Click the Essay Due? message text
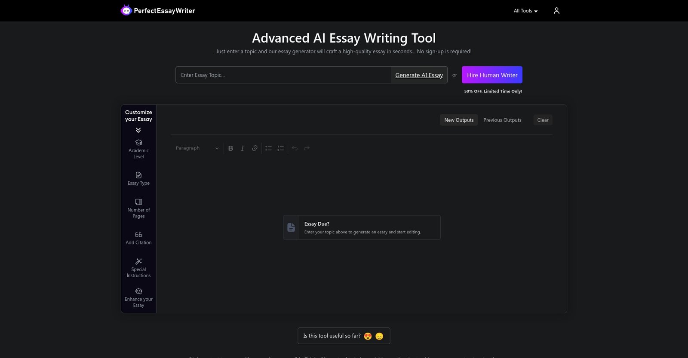 click(317, 224)
